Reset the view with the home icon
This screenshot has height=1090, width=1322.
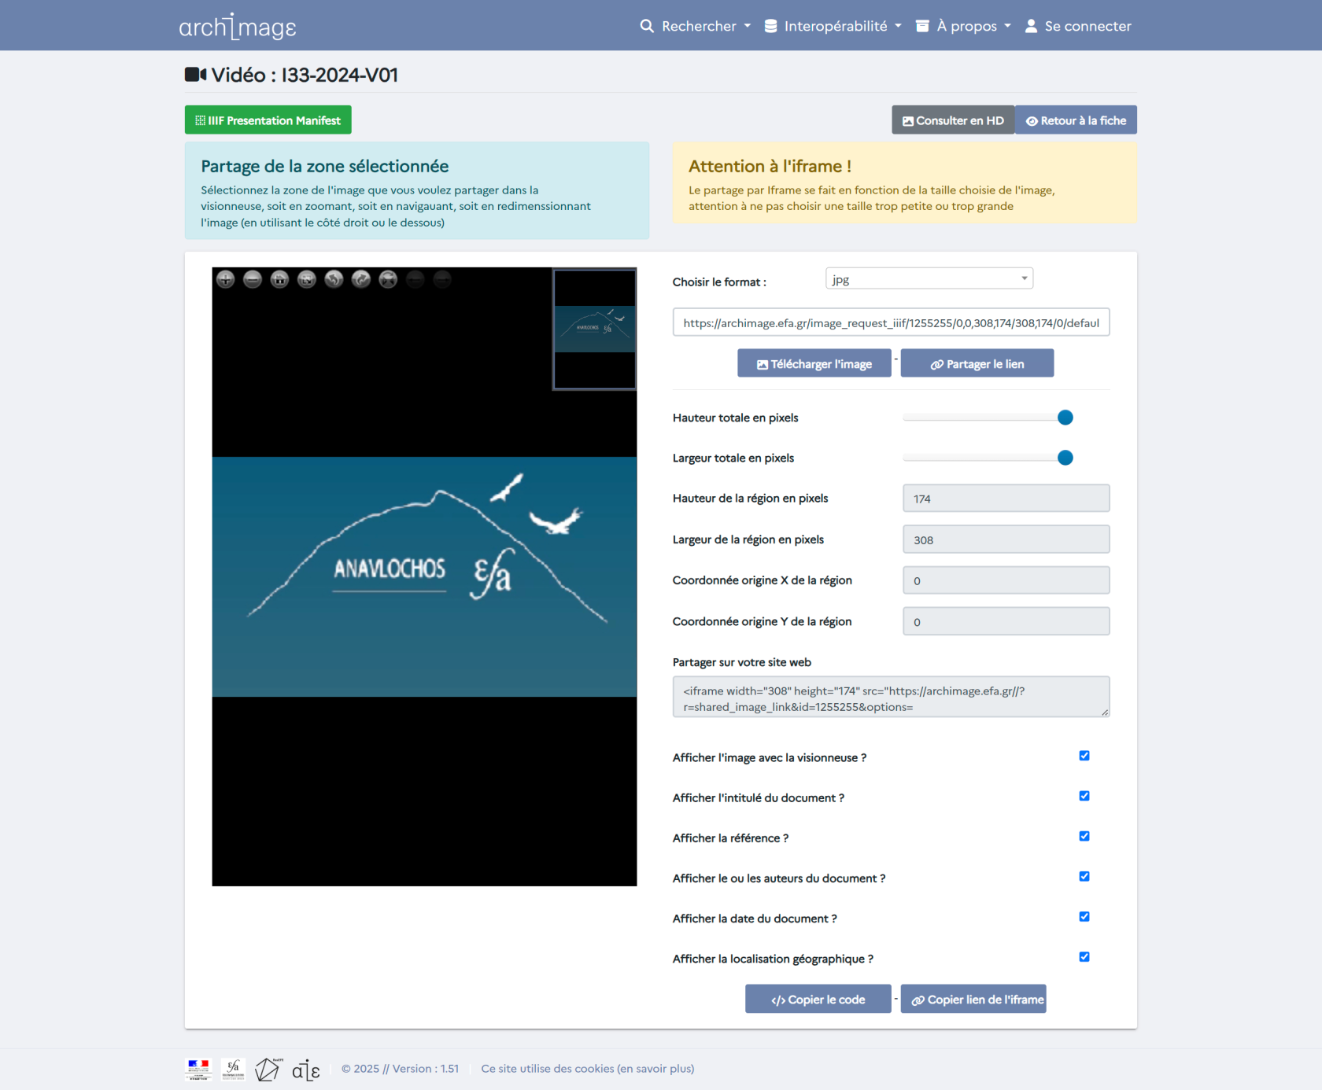(279, 279)
